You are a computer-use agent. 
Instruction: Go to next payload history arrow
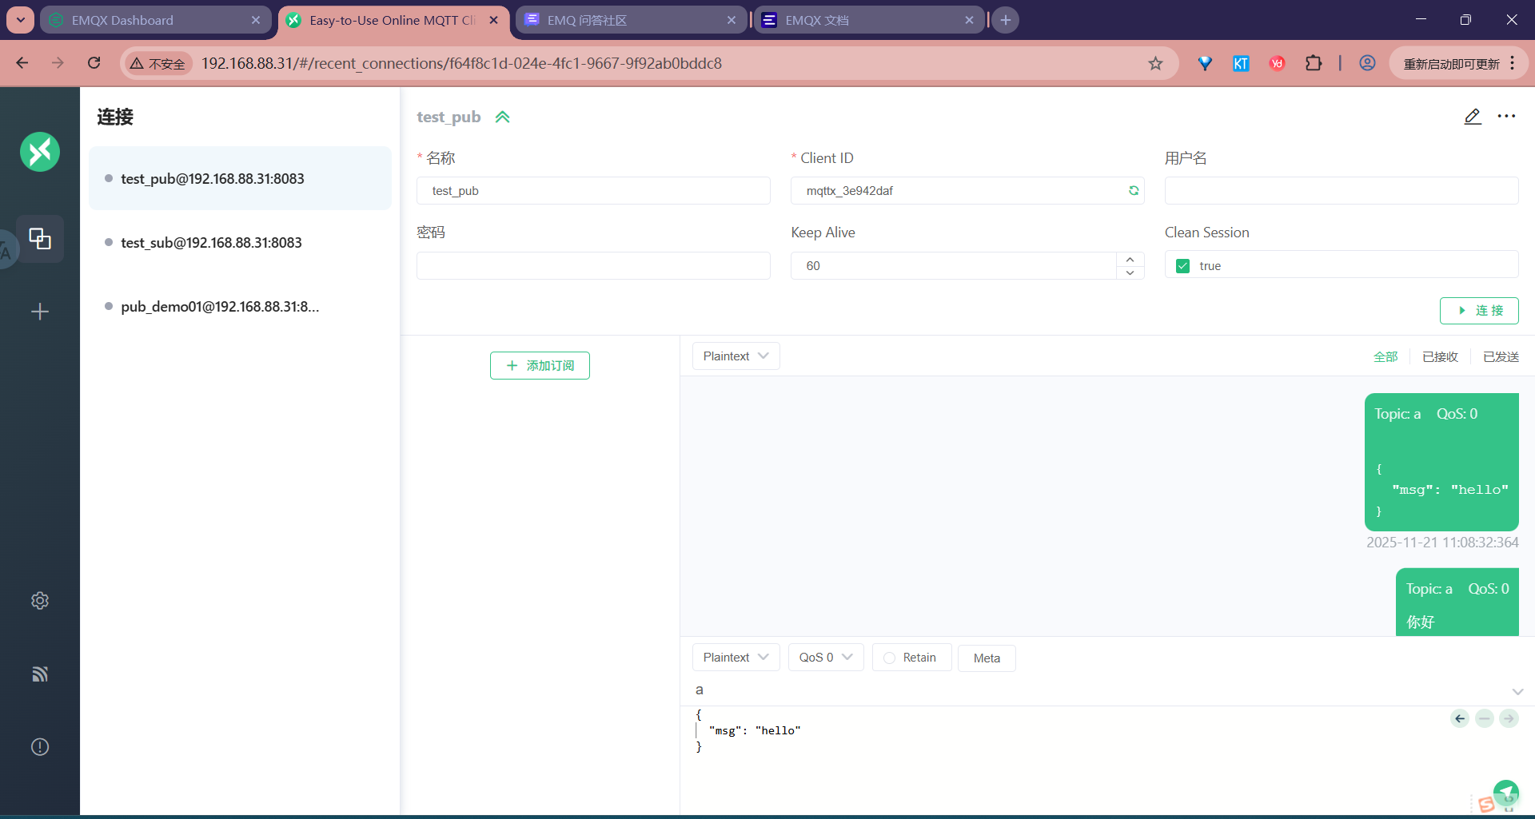tap(1509, 718)
